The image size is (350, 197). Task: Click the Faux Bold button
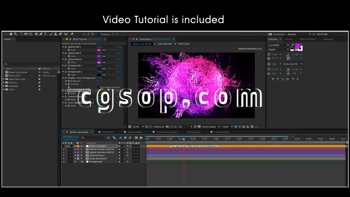[273, 79]
